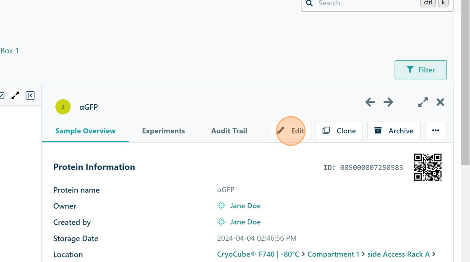Image resolution: width=470 pixels, height=262 pixels.
Task: Open the Owner Jane Doe link
Action: coord(245,206)
